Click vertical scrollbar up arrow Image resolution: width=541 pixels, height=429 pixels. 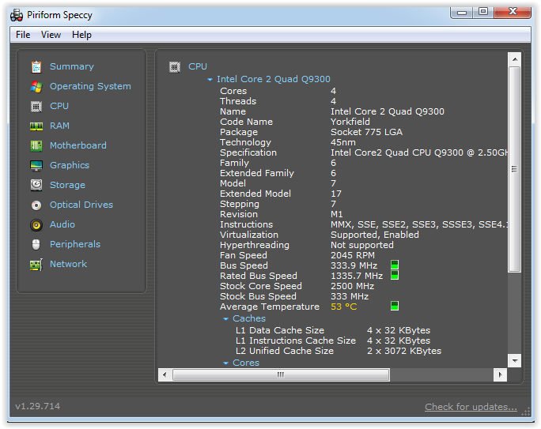click(514, 59)
